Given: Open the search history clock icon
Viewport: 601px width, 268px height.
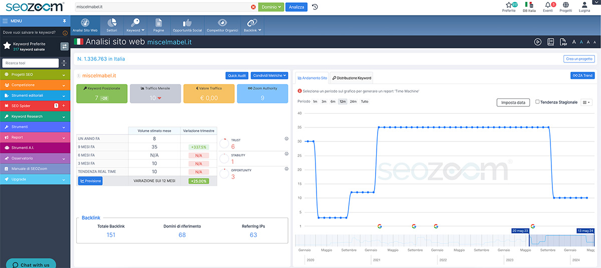Looking at the screenshot, I should coord(315,7).
